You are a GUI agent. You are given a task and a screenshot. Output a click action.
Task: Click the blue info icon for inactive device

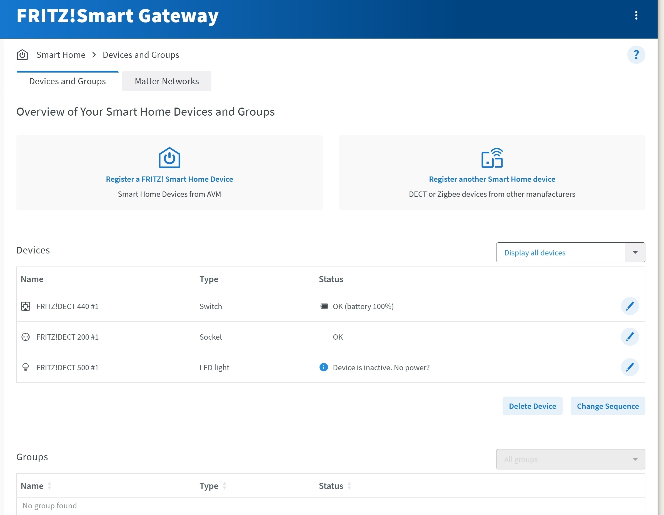tap(324, 367)
